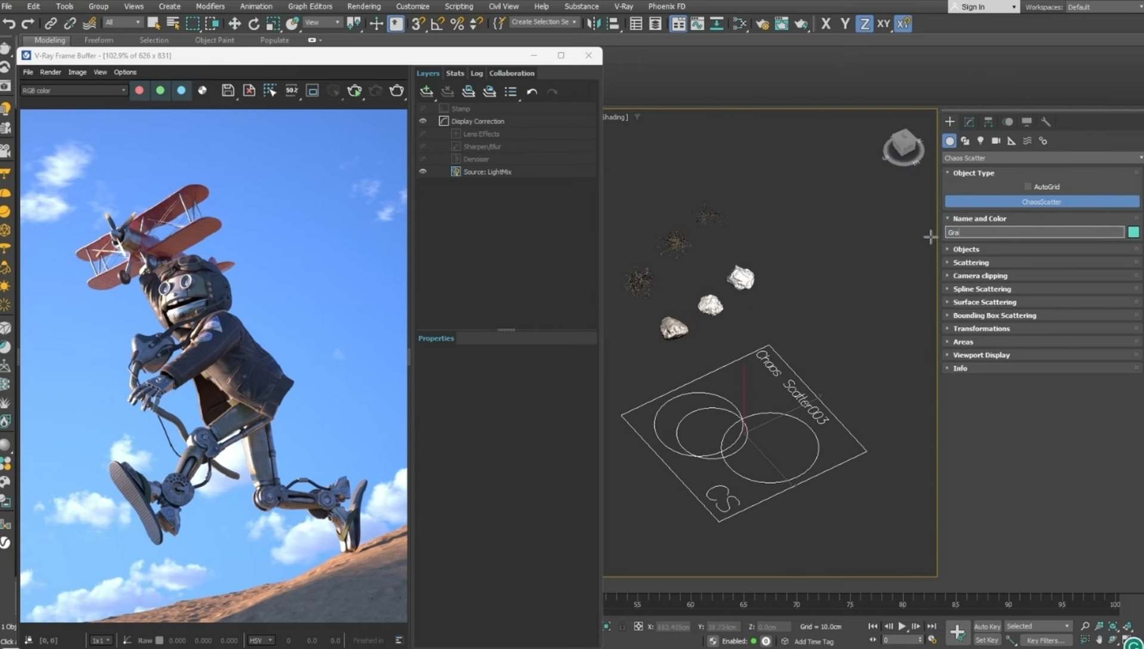Click the ChaosScatter object type button
The height and width of the screenshot is (649, 1144).
1042,201
